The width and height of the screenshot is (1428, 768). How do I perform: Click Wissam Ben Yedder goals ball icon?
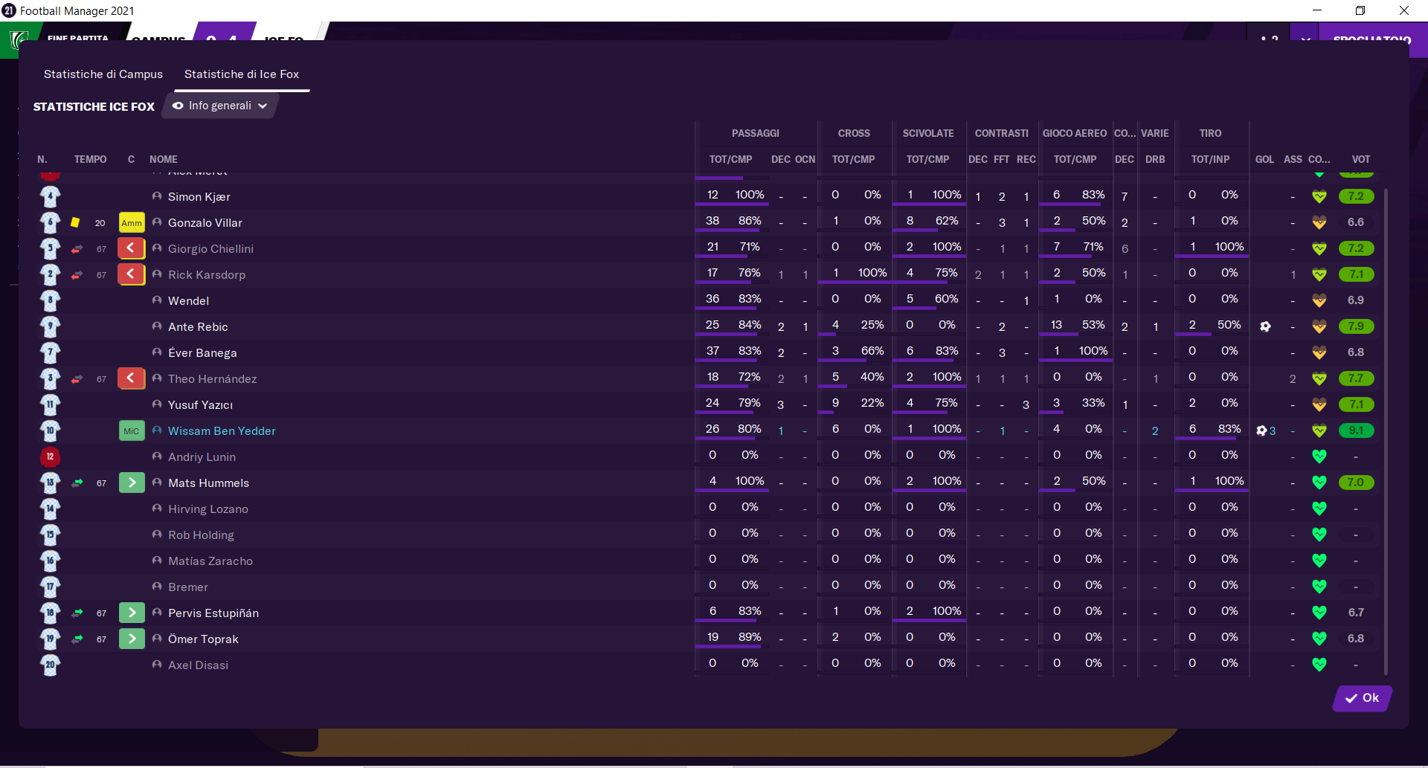pyautogui.click(x=1261, y=430)
